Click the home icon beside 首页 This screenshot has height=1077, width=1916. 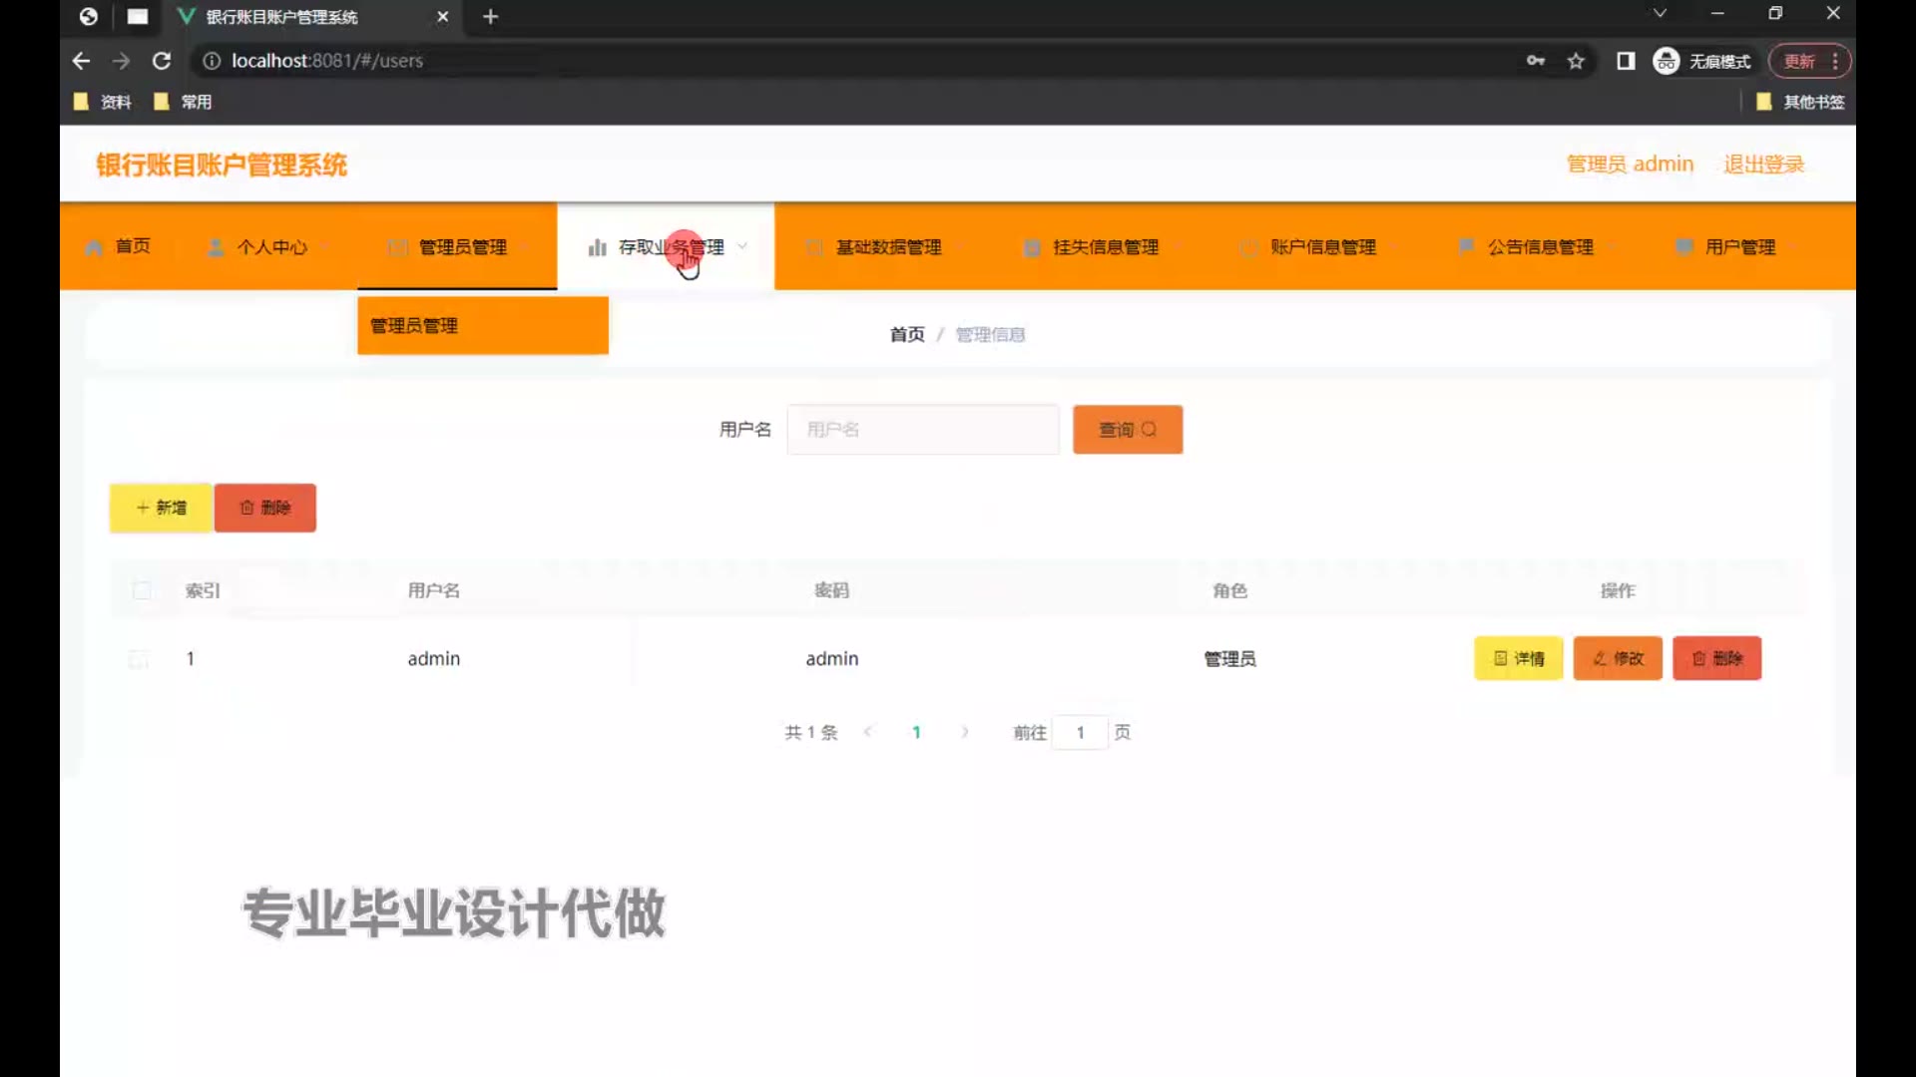(95, 247)
